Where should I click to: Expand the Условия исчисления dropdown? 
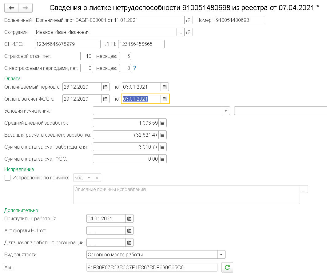(226, 111)
